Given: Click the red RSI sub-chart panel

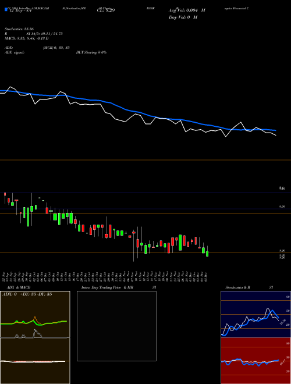Looking at the screenshot, I should coord(255,361).
